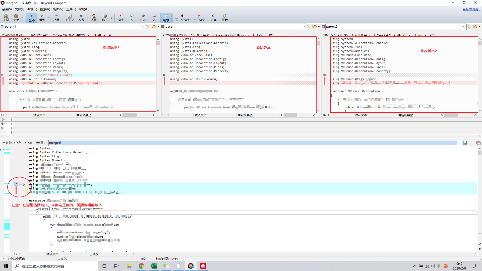Expand the base file path dropdown

click(x=304, y=27)
